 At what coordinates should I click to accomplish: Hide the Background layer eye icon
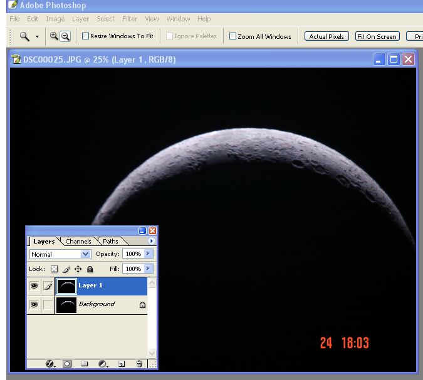pos(34,305)
